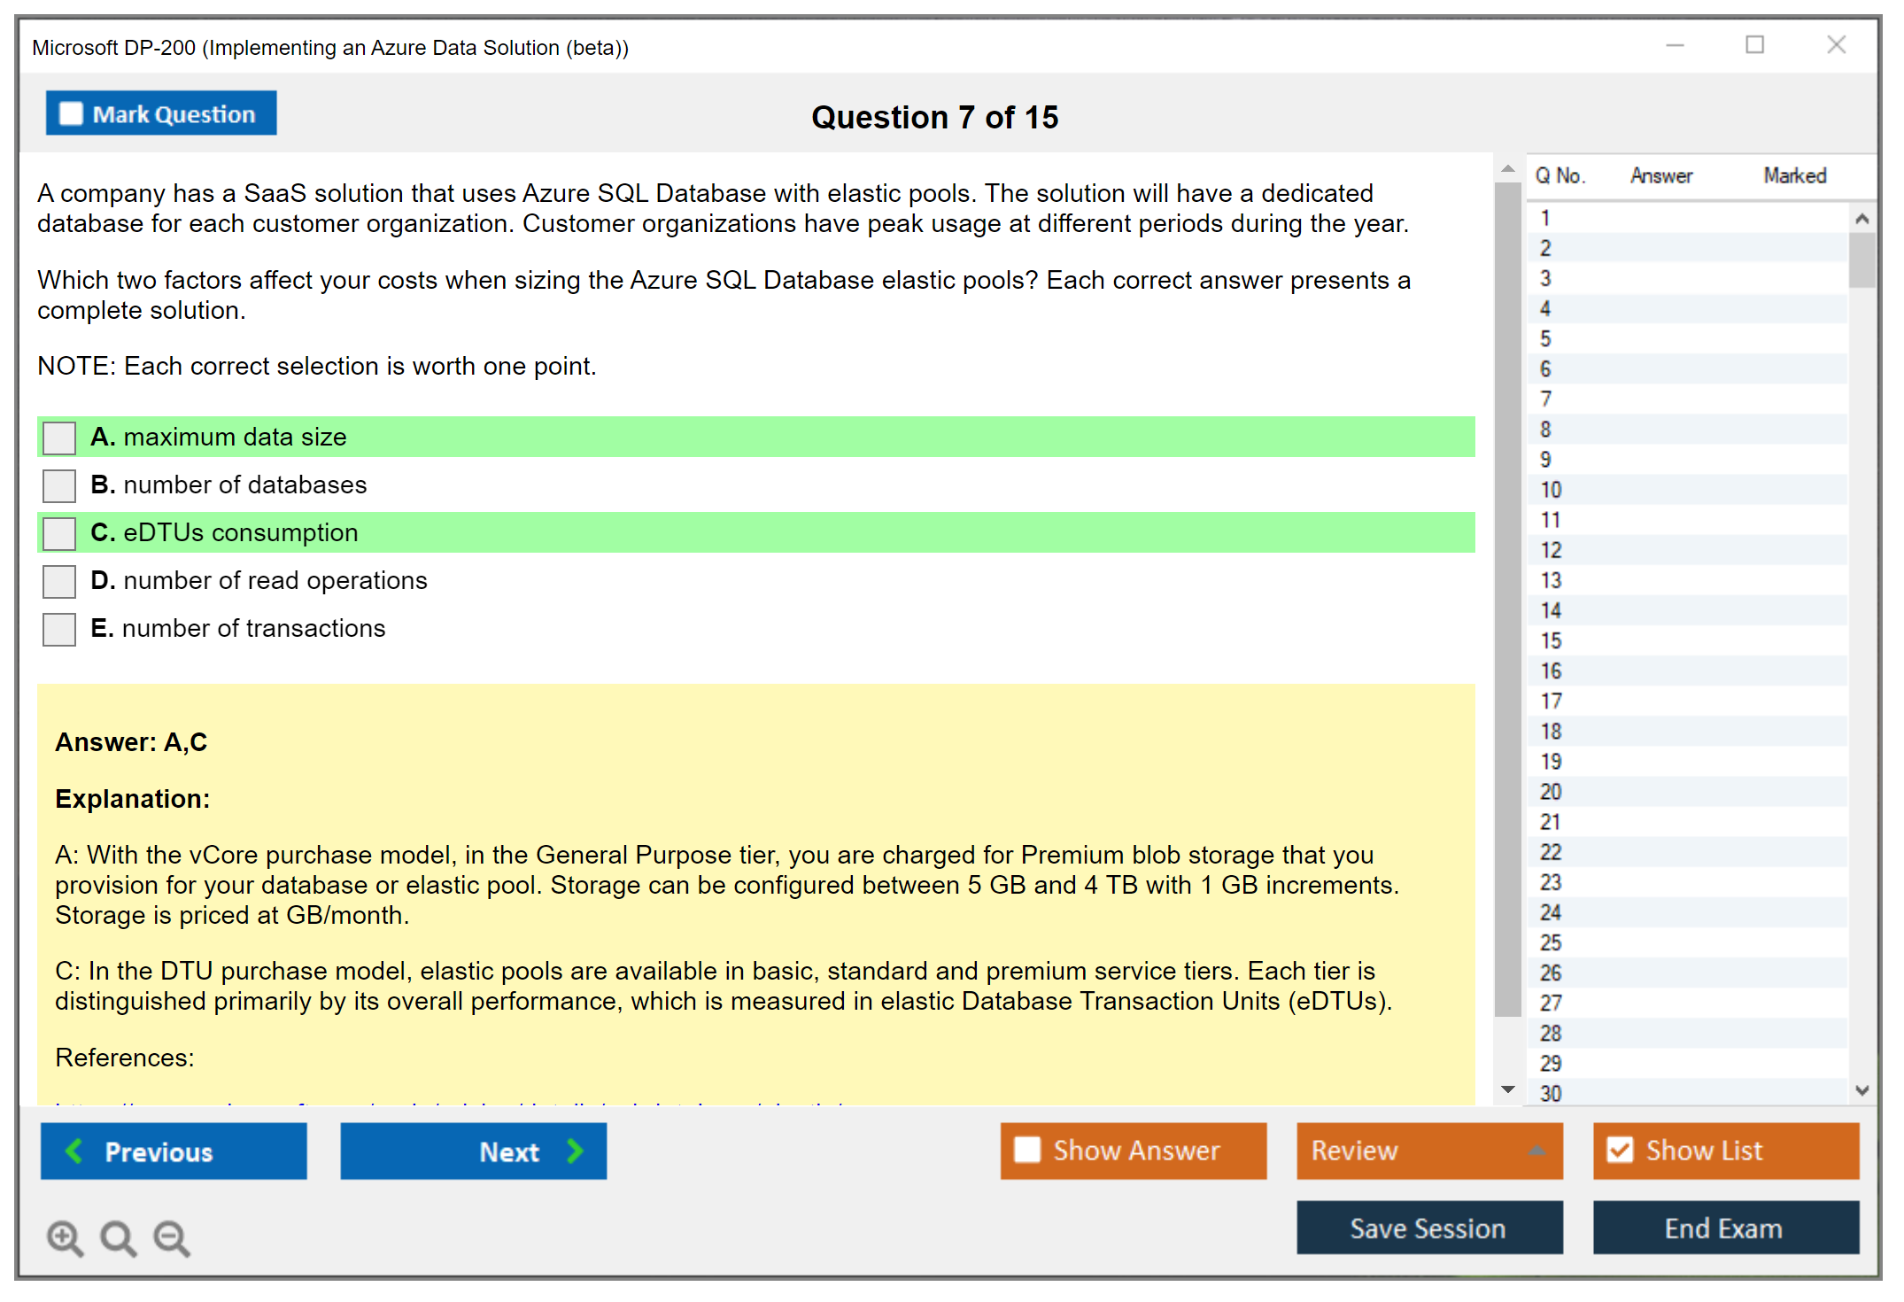
Task: Click the reset zoom magnifier icon
Action: 118,1237
